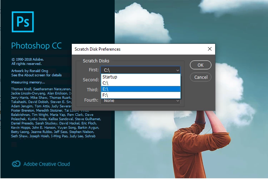Click the Photoshop Ps logo icon

tap(23, 22)
